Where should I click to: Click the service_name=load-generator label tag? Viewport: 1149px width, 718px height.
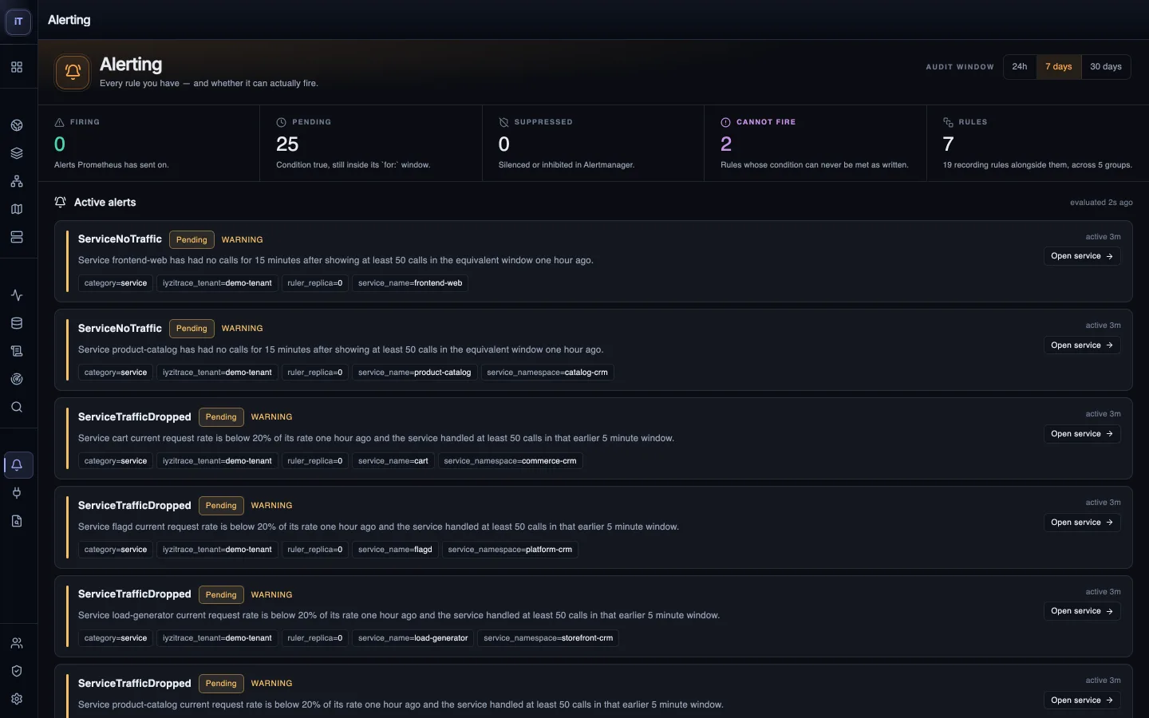(x=413, y=638)
